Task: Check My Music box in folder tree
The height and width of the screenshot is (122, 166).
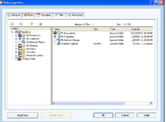Action: tap(20, 49)
